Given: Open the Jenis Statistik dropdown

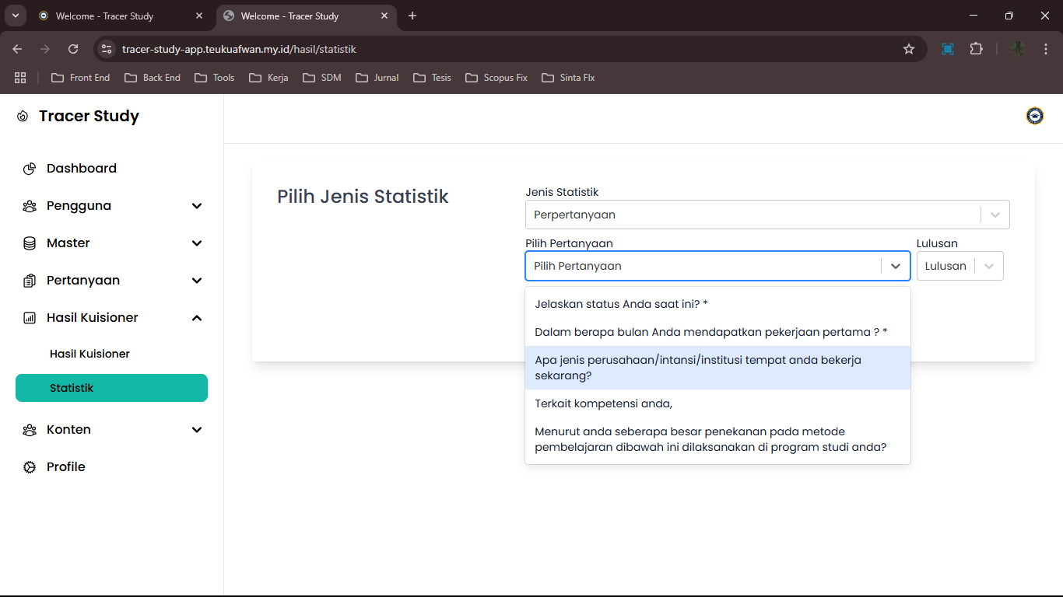Looking at the screenshot, I should point(767,215).
